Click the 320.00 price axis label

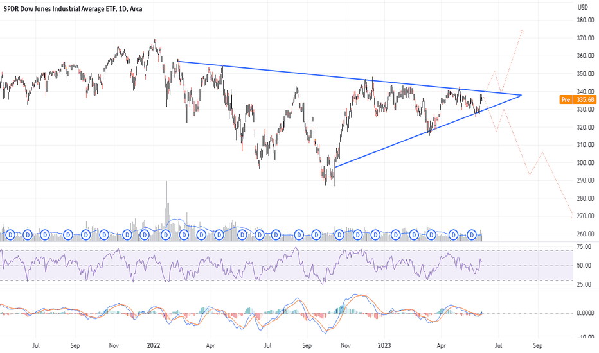(586, 127)
